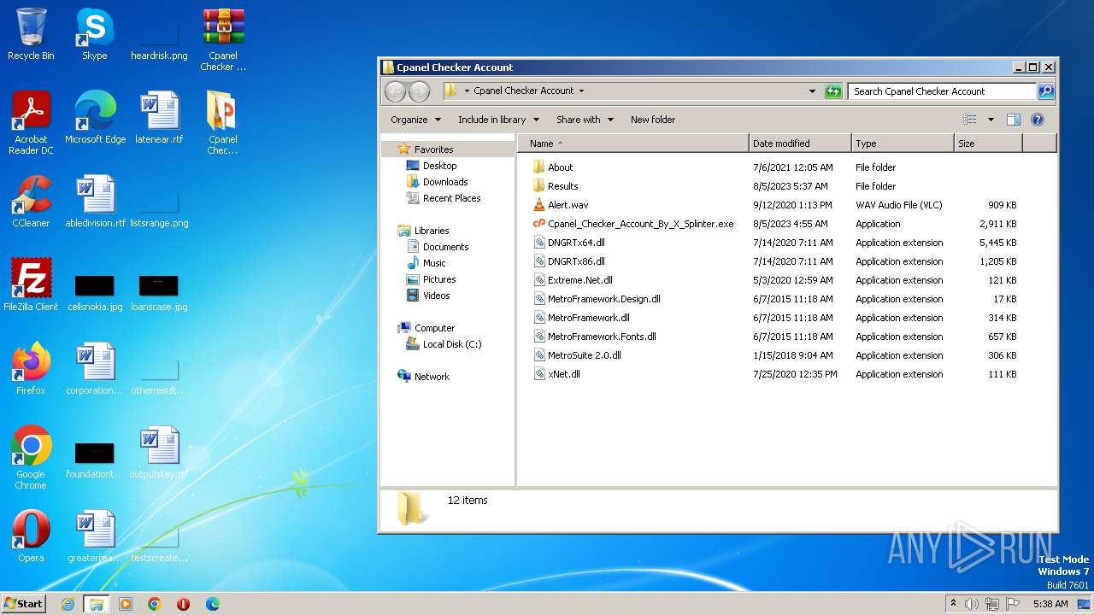1094x615 pixels.
Task: Select the Cpanel Chec... folder on desktop
Action: [223, 123]
